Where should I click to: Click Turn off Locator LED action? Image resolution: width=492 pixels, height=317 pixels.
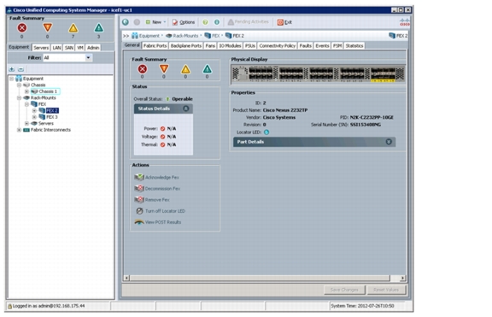point(161,211)
